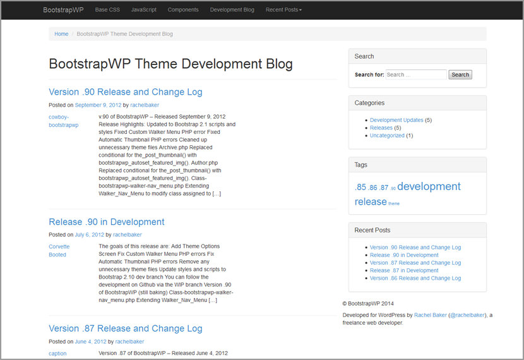
Task: Click the September 9, 2012 date link
Action: click(98, 105)
